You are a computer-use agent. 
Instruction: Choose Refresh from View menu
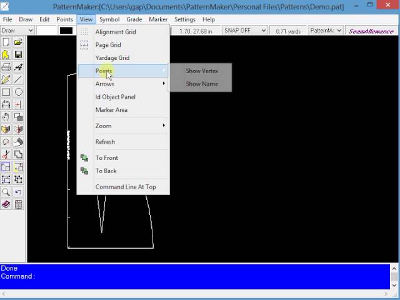click(123, 142)
